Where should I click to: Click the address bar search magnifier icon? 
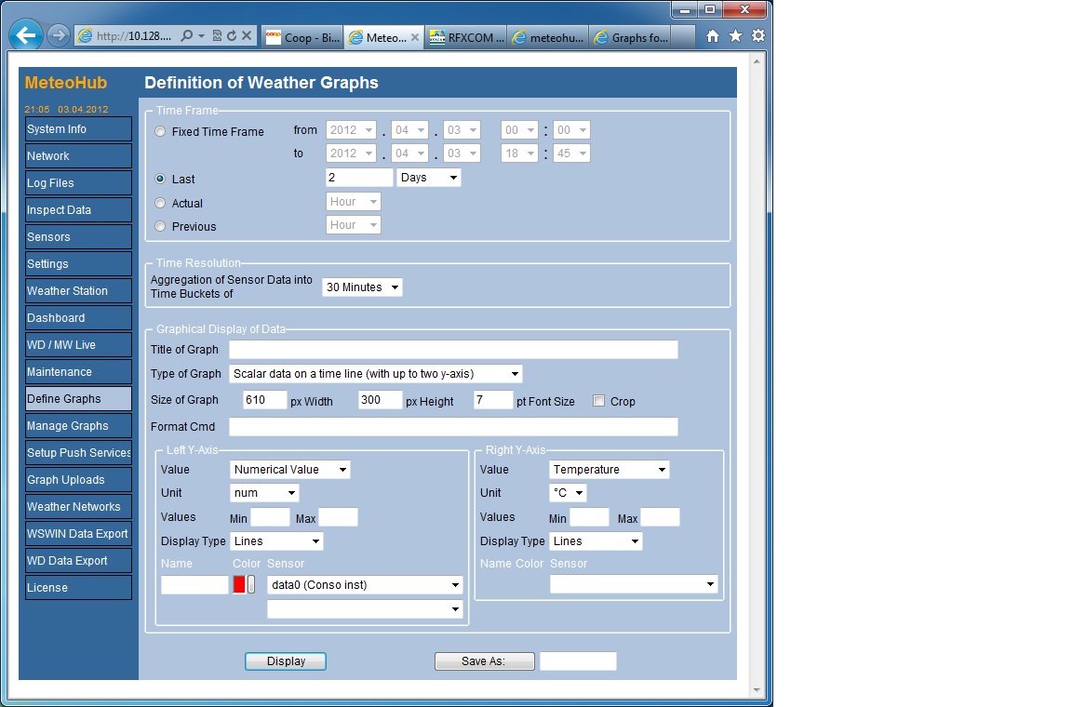coord(187,36)
